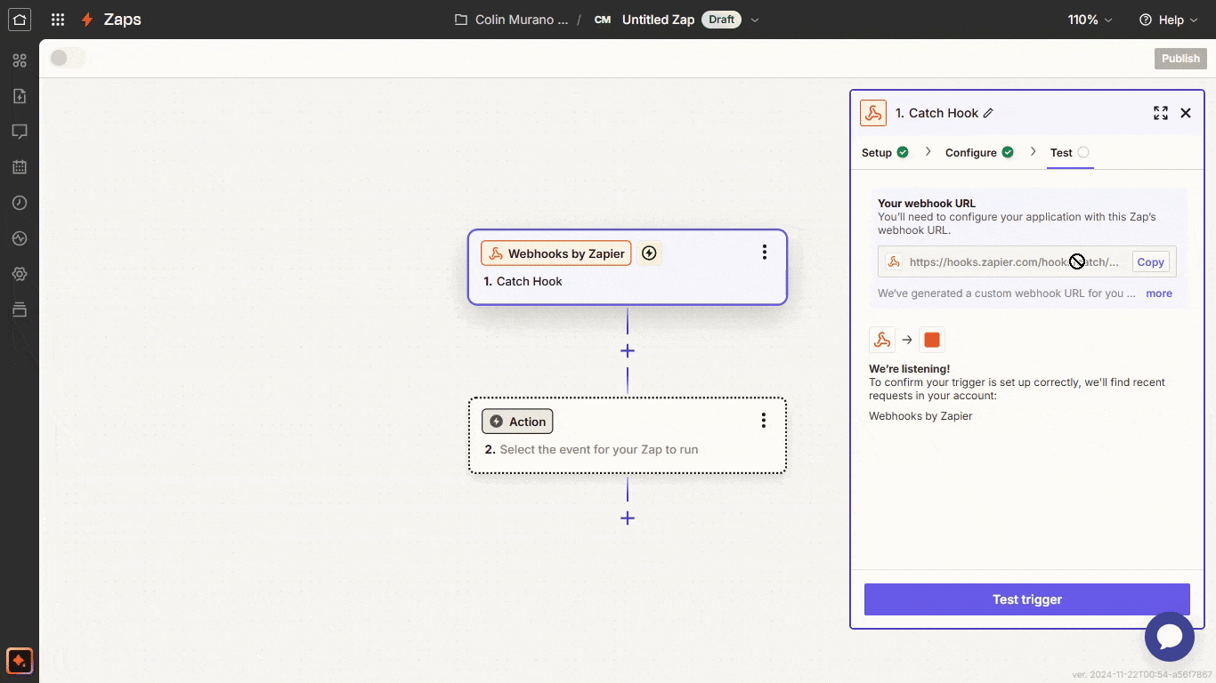This screenshot has width=1216, height=683.
Task: Expand the chevron next to the Draft badge
Action: coord(755,20)
